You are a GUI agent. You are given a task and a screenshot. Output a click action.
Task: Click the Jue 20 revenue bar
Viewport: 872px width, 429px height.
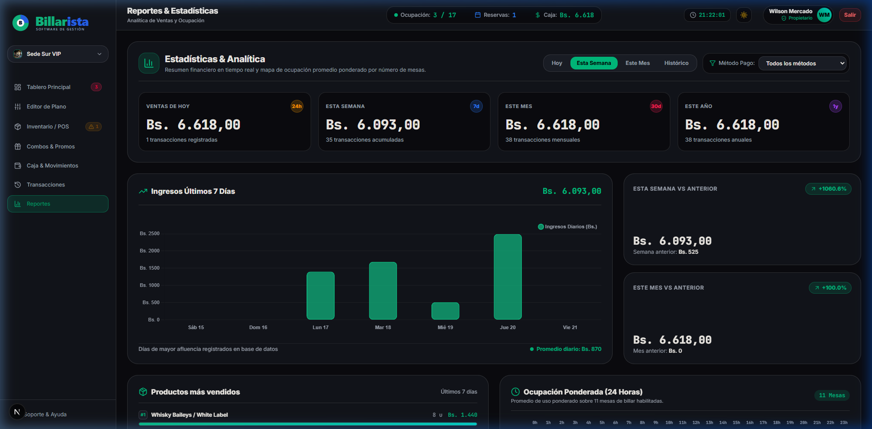tap(508, 277)
